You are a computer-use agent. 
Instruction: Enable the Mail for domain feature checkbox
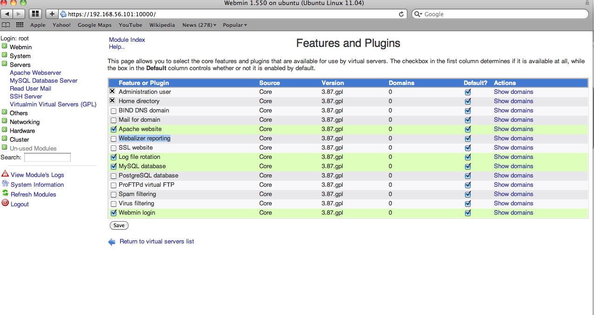tap(114, 120)
